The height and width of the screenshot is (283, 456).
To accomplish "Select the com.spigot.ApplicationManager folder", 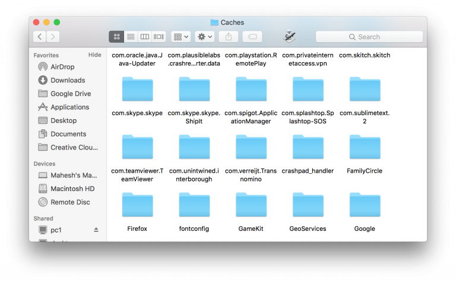I will click(251, 89).
